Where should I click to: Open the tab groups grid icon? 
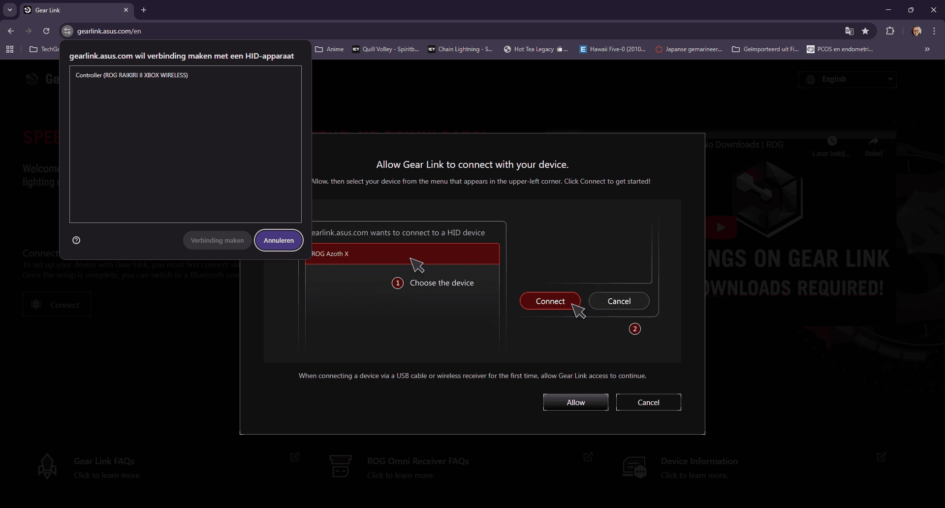click(10, 49)
